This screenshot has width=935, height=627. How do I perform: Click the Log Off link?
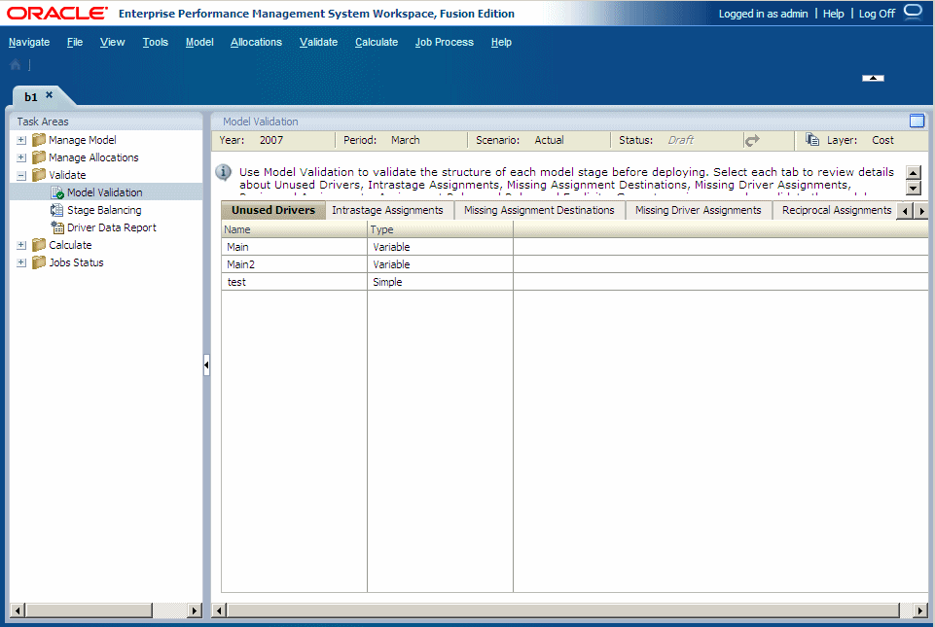tap(877, 13)
